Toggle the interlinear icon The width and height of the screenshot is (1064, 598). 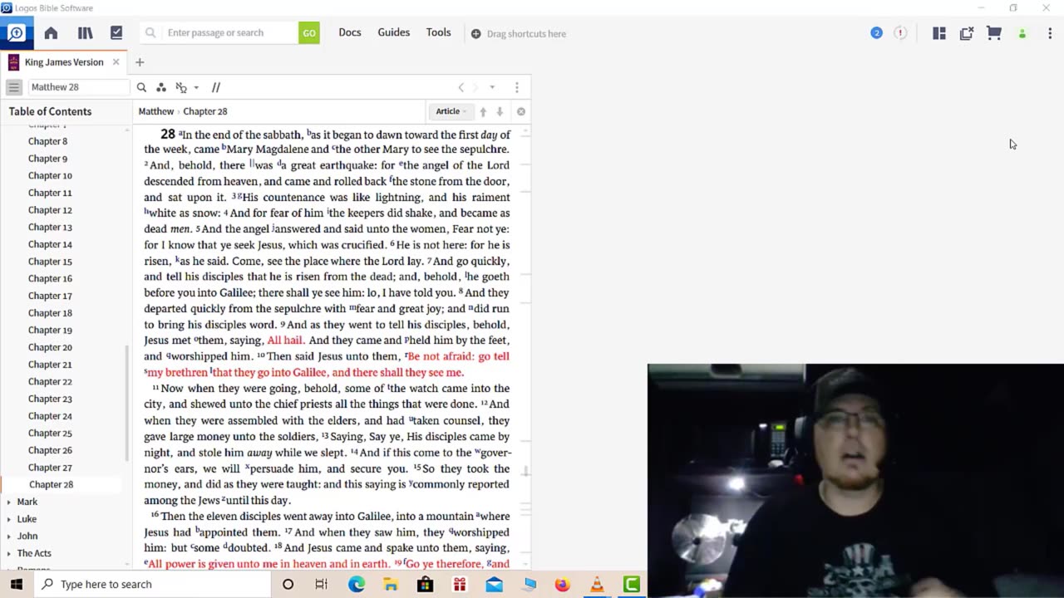click(x=181, y=87)
